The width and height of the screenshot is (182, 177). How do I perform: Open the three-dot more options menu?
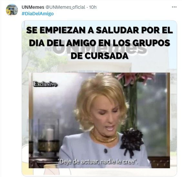click(174, 7)
